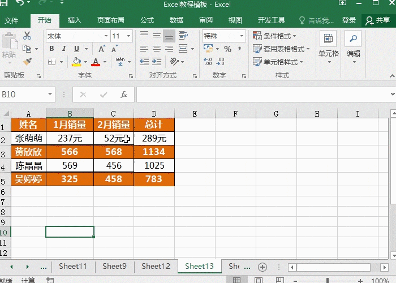This screenshot has height=283, width=396.
Task: Click the wén phonetic guide icon
Action: coord(120,61)
